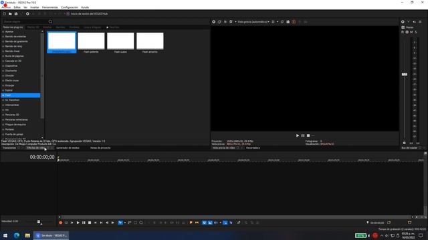428x240 pixels.
Task: Copy snapshot to clipboard icon in preview
Action: [282, 22]
